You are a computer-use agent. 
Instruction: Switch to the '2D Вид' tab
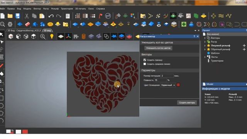tap(24, 31)
